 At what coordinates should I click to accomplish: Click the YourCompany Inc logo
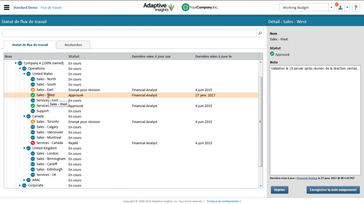tap(199, 7)
